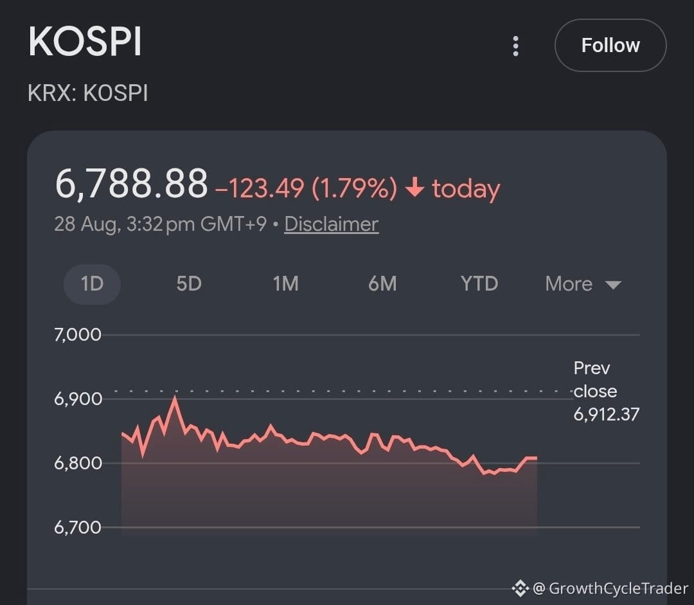Image resolution: width=694 pixels, height=605 pixels.
Task: Click the 6,788.88 current price value
Action: point(132,183)
